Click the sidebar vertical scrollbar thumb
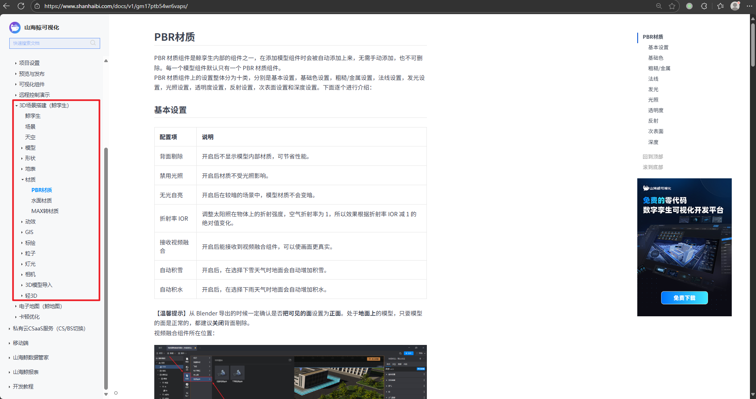The image size is (756, 399). [x=106, y=268]
